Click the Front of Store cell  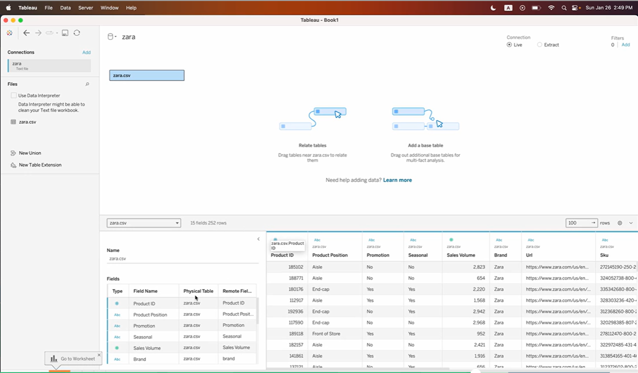[326, 334]
